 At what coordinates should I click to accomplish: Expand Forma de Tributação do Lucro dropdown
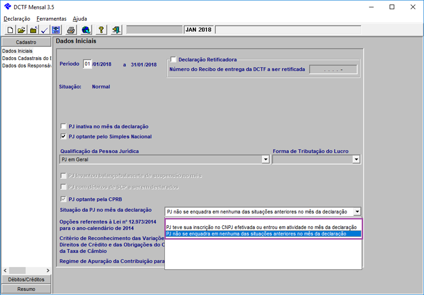tap(356, 159)
